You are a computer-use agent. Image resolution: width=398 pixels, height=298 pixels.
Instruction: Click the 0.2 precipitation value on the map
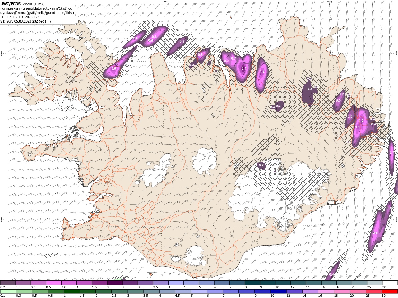coord(261,165)
